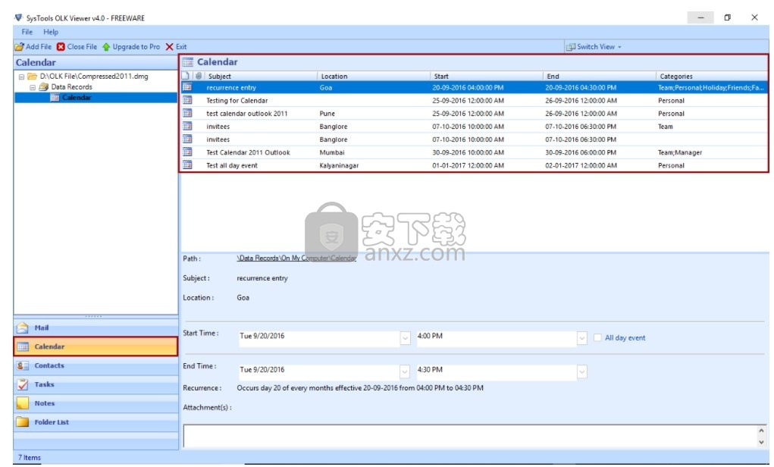Image resolution: width=774 pixels, height=467 pixels.
Task: Click the Data Records folder icon in tree
Action: [43, 87]
